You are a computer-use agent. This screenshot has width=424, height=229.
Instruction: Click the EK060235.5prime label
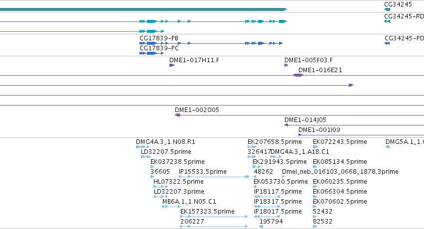[x=340, y=182]
